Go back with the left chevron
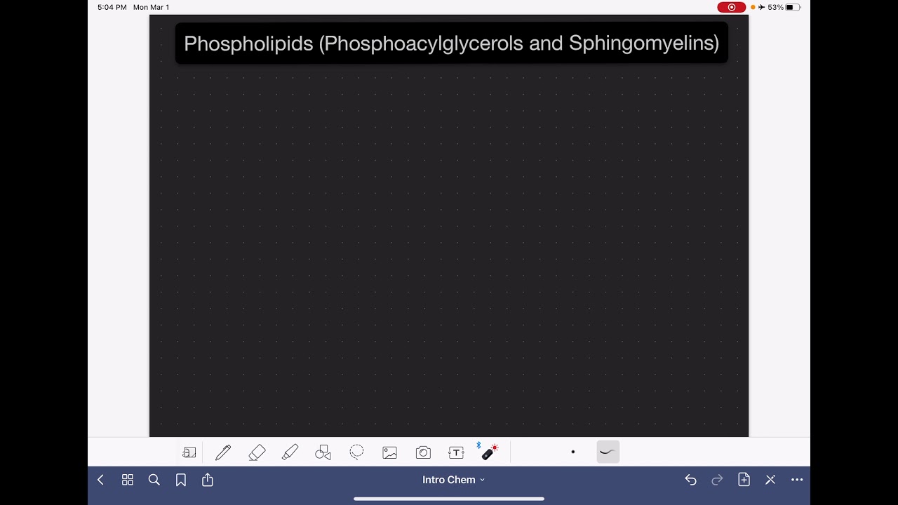The image size is (898, 505). (100, 480)
